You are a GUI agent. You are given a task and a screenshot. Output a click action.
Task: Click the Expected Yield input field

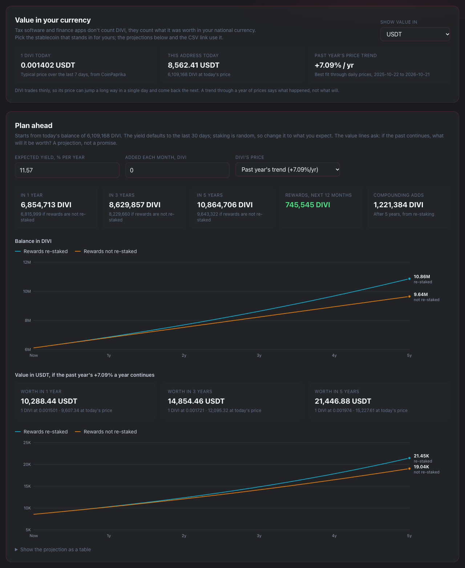point(67,170)
